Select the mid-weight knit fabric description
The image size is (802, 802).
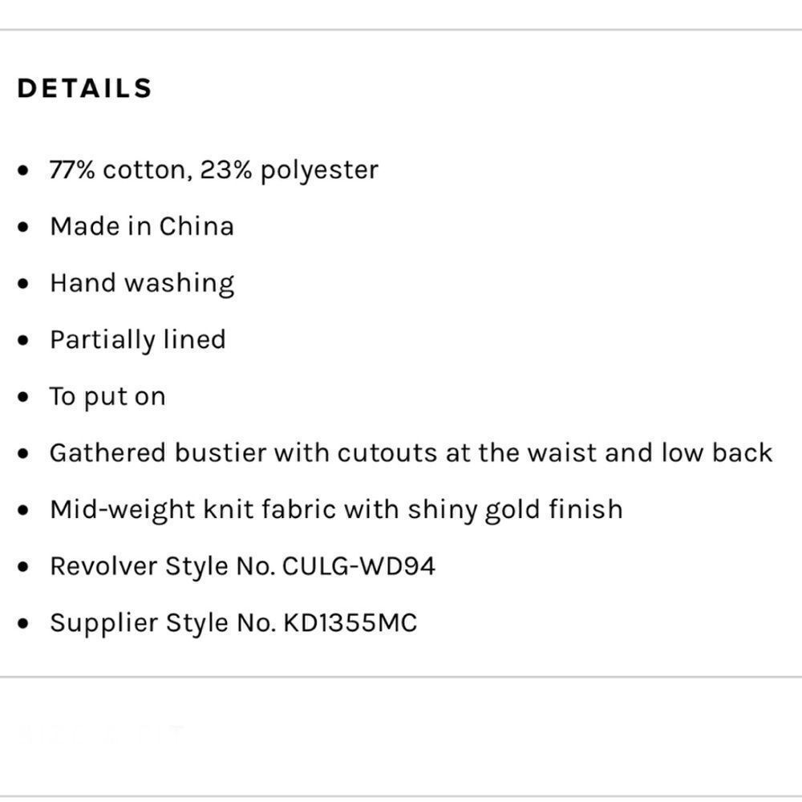(336, 510)
